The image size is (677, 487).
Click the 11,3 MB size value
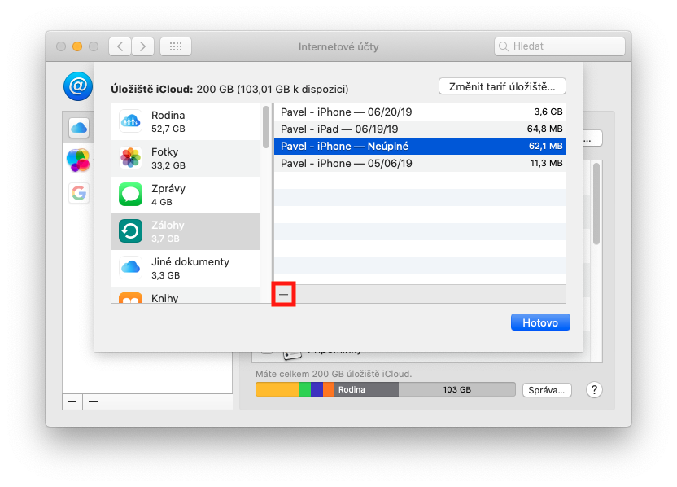pyautogui.click(x=546, y=164)
